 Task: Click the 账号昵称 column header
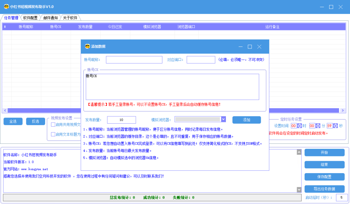click(x=26, y=27)
